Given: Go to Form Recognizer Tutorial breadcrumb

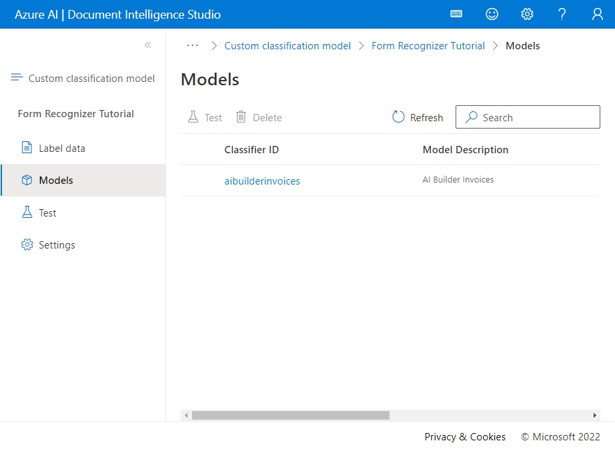Looking at the screenshot, I should click(x=428, y=46).
